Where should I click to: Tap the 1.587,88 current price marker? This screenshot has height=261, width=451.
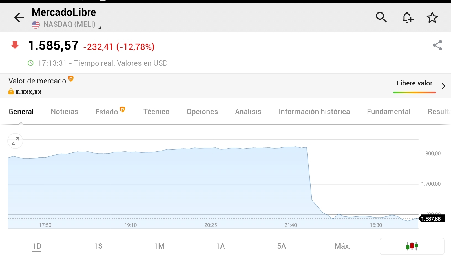click(431, 219)
